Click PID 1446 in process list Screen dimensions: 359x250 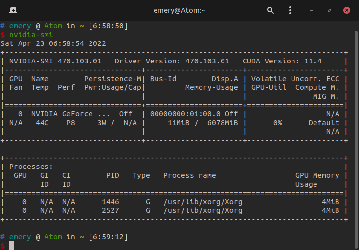(110, 202)
